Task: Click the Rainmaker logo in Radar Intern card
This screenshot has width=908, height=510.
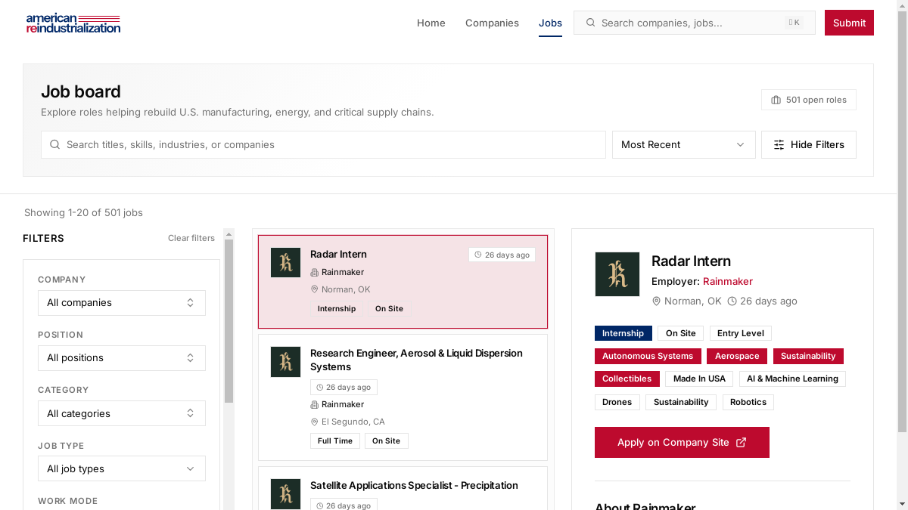Action: pyautogui.click(x=285, y=262)
